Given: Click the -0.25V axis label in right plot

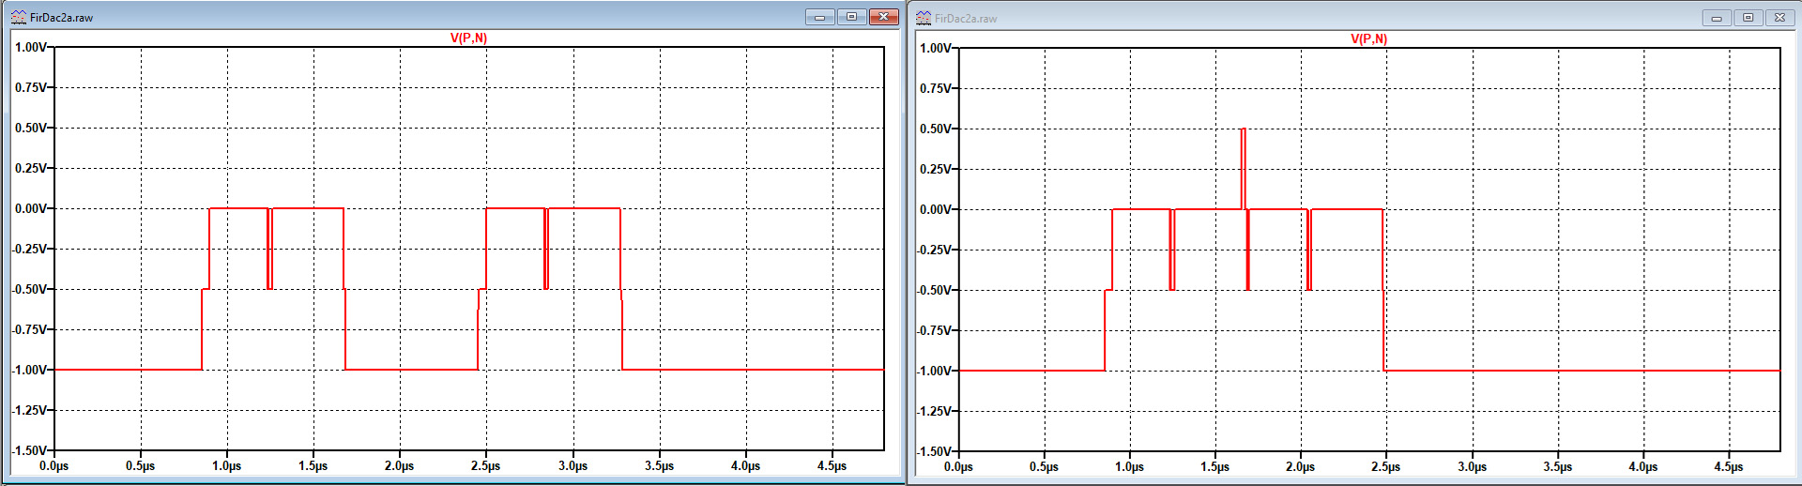Looking at the screenshot, I should [x=934, y=250].
